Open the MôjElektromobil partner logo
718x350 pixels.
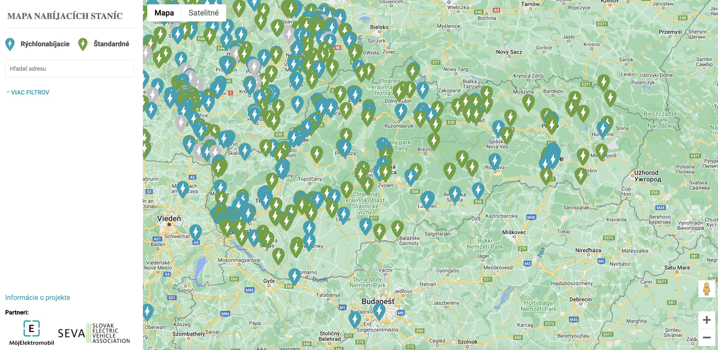[x=31, y=333]
